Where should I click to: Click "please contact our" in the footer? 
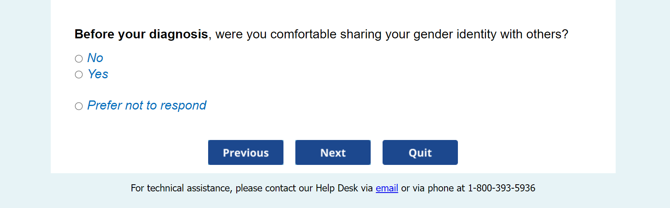tap(274, 188)
